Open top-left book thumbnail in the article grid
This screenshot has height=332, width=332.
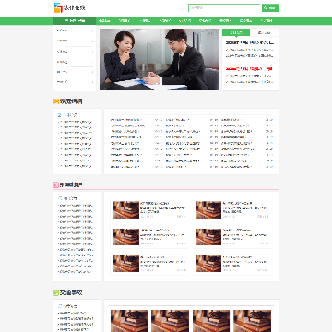[126, 210]
